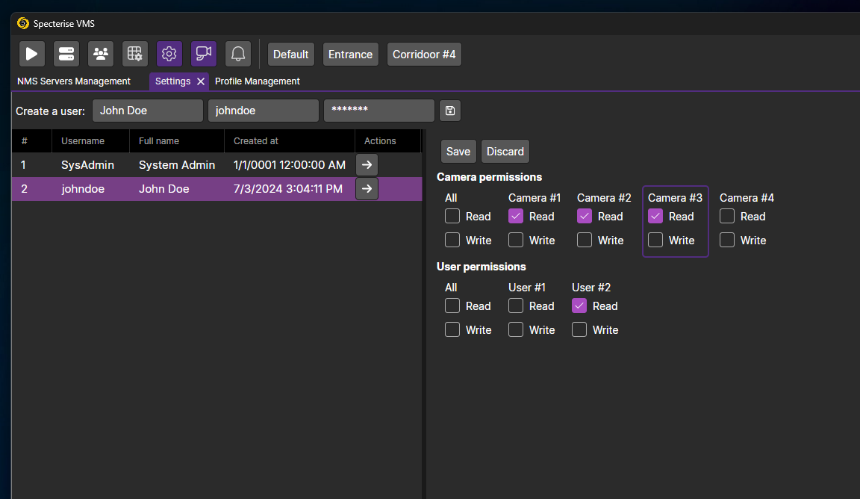Click the John Doe full name cell in the table
Viewport: 860px width, 499px height.
pyautogui.click(x=164, y=189)
